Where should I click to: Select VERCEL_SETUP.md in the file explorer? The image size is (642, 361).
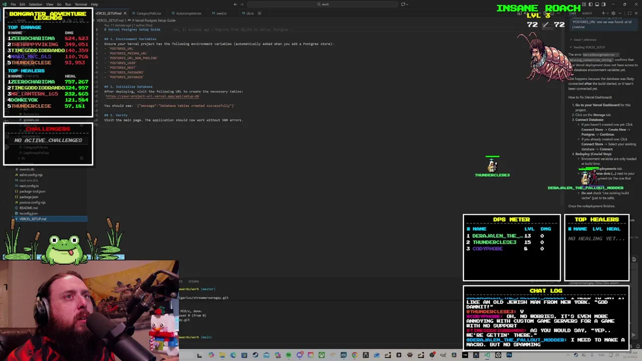pos(50,219)
